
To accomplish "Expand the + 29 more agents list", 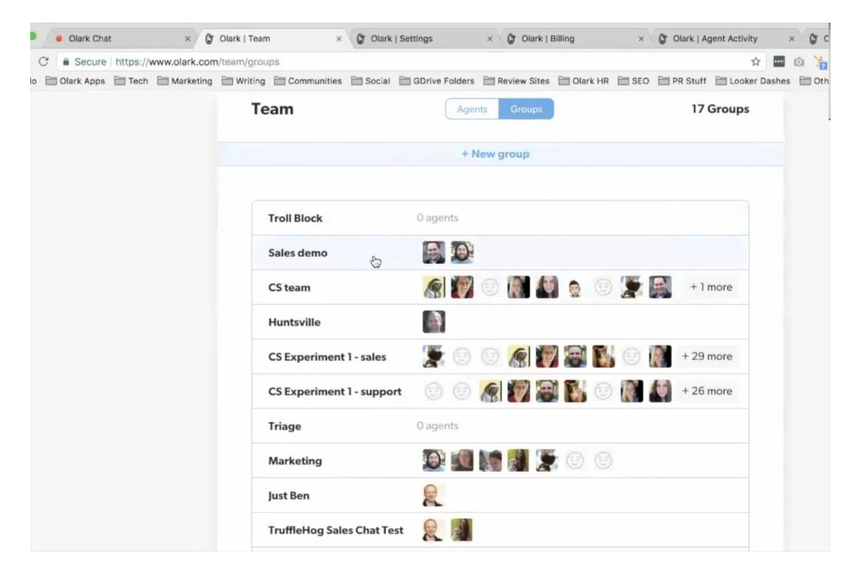I will [707, 356].
